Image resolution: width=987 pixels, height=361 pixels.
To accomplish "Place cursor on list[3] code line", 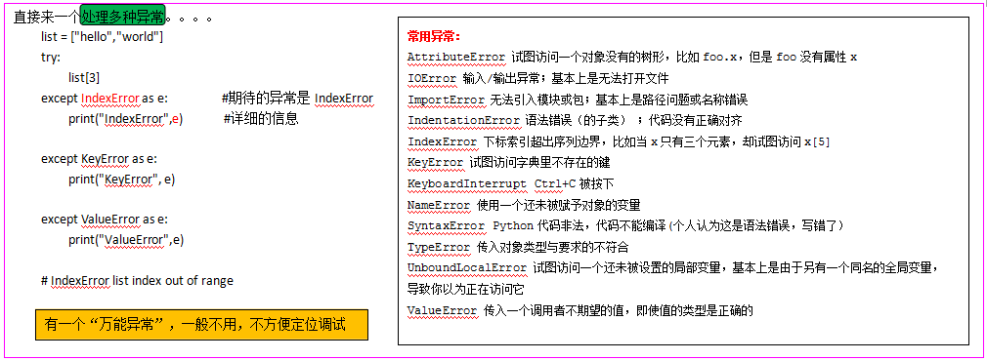I will [x=84, y=78].
